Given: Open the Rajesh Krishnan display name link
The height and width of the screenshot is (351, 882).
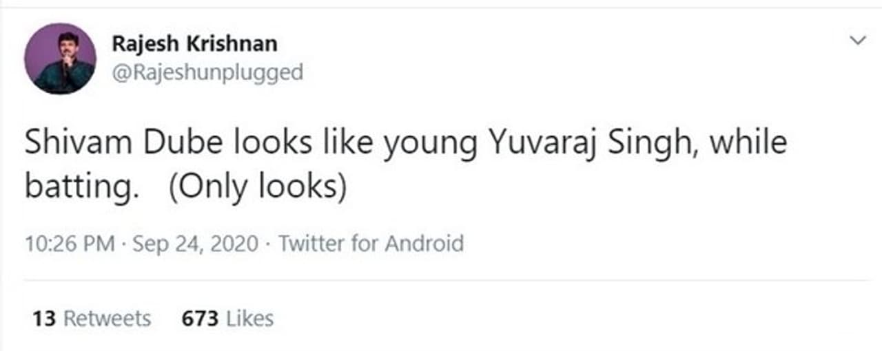Looking at the screenshot, I should [194, 44].
